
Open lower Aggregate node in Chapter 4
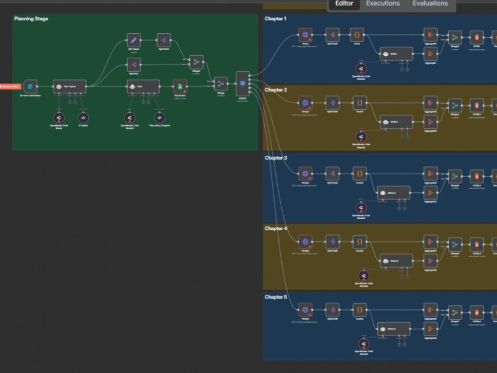click(x=430, y=261)
